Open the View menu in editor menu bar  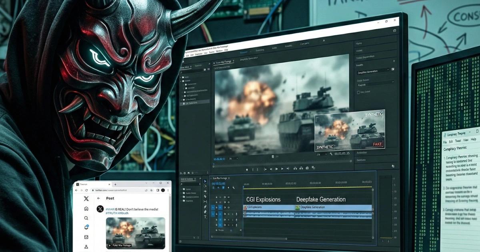coord(206,53)
